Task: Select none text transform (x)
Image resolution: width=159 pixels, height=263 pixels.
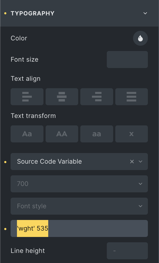Action: [131, 134]
